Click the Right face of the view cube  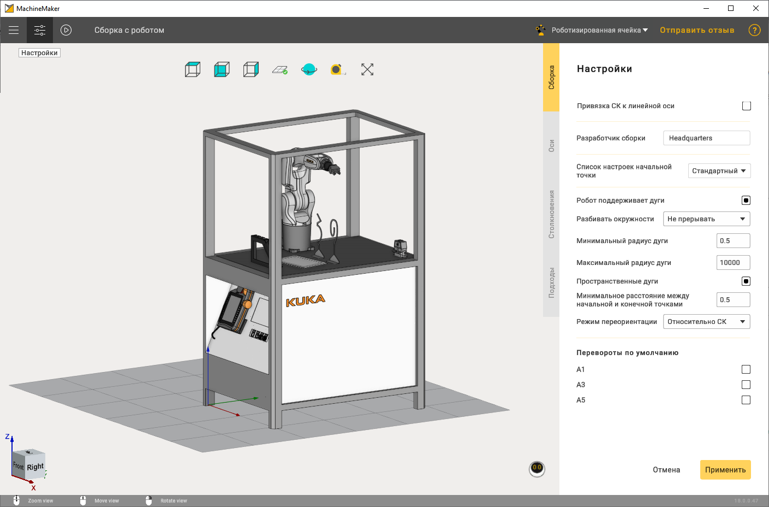pos(35,467)
